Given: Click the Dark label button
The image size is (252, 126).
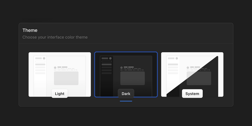Looking at the screenshot, I should [126, 94].
